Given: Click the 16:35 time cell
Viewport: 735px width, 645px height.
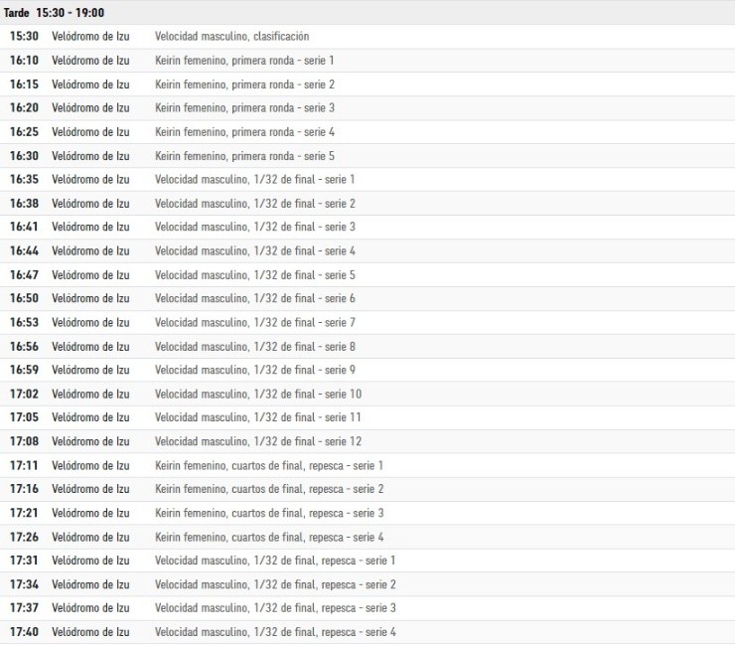Looking at the screenshot, I should point(24,180).
